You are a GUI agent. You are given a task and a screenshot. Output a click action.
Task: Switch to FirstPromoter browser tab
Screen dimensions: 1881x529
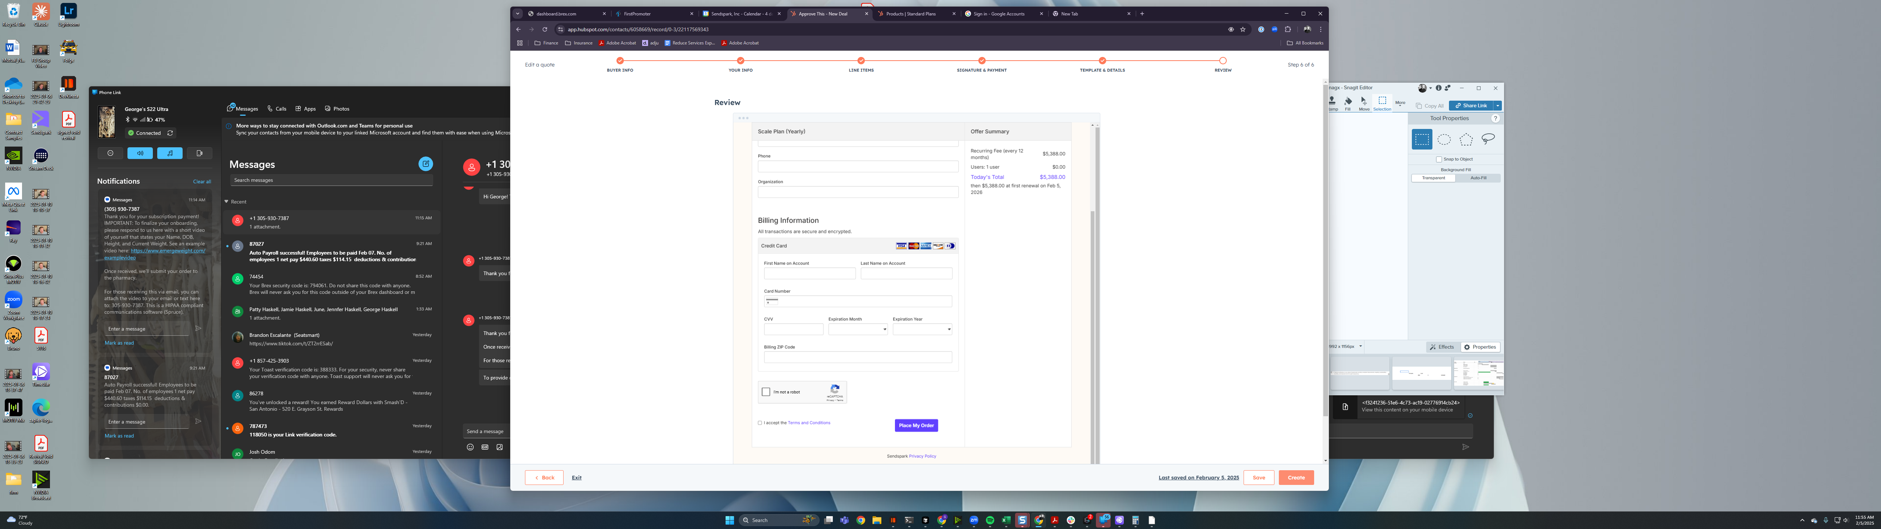tap(654, 14)
